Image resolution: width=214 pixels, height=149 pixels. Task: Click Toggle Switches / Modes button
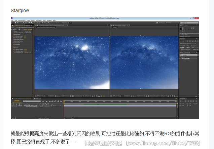pos(43,118)
